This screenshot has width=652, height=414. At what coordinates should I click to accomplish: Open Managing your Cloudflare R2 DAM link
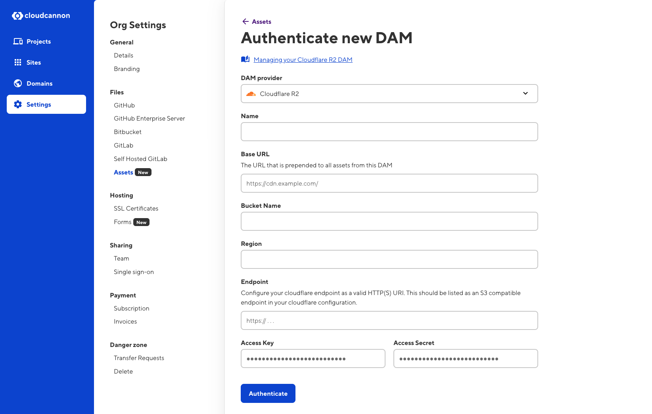[x=303, y=60]
